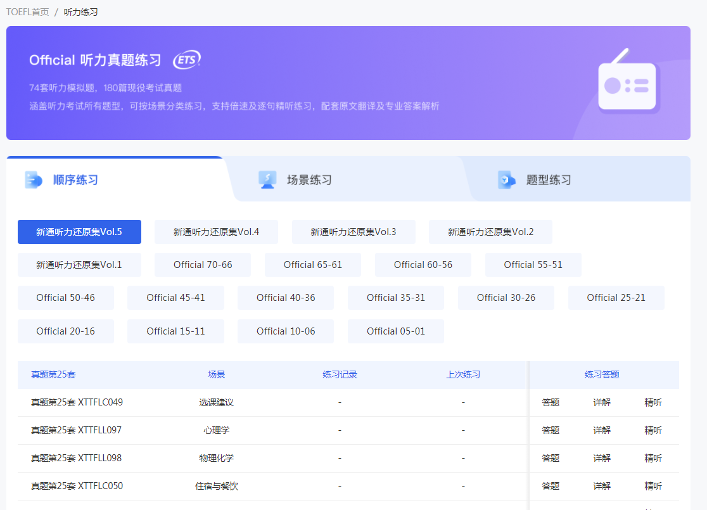The height and width of the screenshot is (510, 707).
Task: Click the radio illustration in banner
Action: (x=628, y=81)
